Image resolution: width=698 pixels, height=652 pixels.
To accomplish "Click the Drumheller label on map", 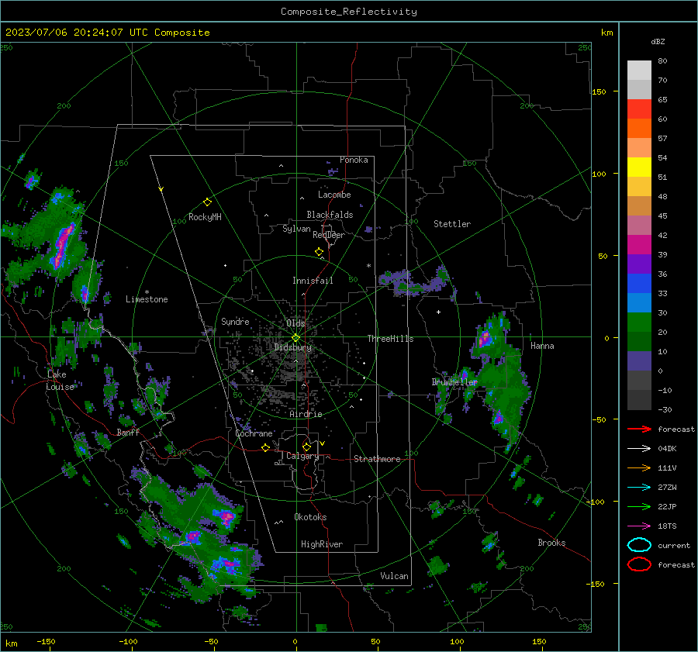I will (x=454, y=382).
